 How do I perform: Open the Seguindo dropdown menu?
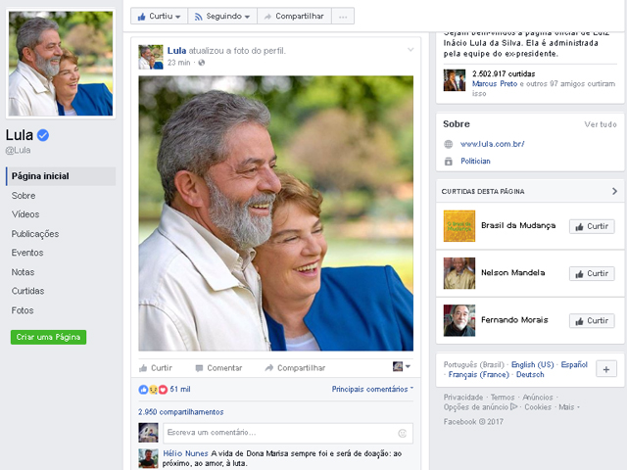tap(222, 17)
